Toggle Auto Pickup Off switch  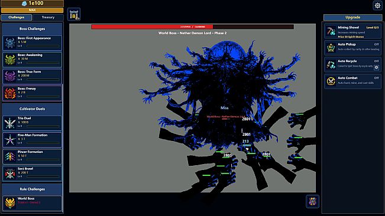376,44
